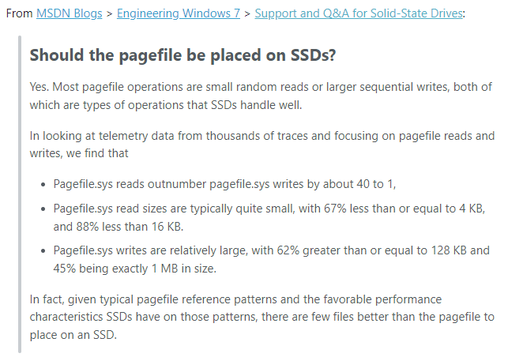Open the Engineering Windows 7 link
This screenshot has height=361, width=523.
(179, 13)
